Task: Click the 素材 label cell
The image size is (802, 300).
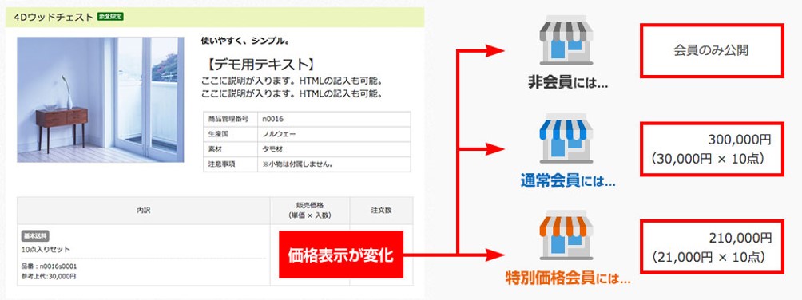Action: [x=229, y=149]
